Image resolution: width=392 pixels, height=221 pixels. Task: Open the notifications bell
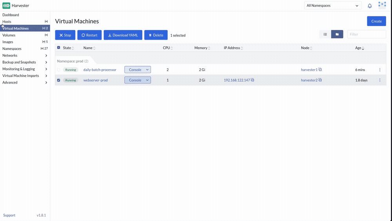[x=370, y=6]
